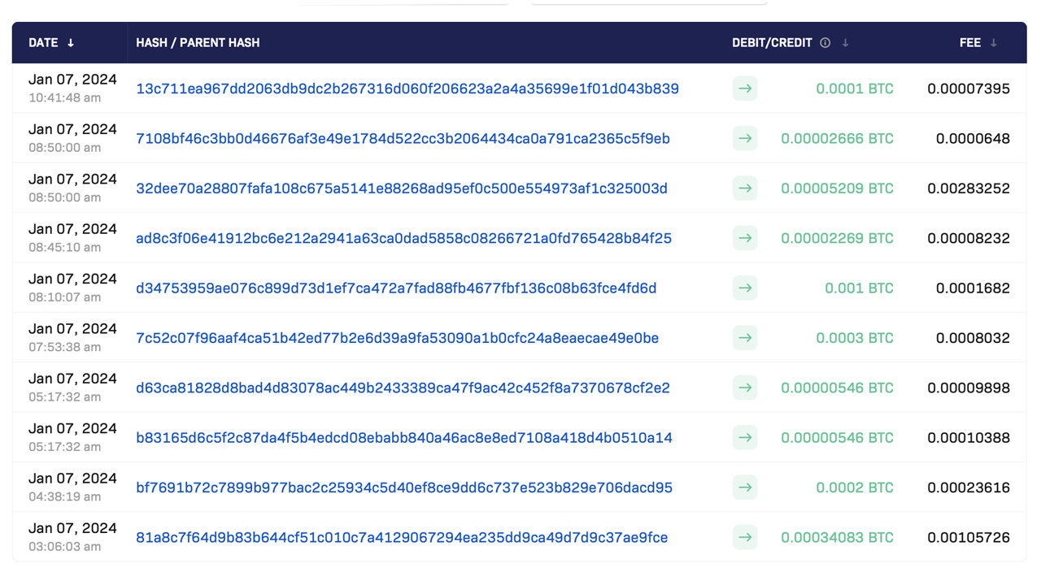The height and width of the screenshot is (585, 1041).
Task: Click the credit arrow icon on the 0.0002 BTC row
Action: (x=745, y=487)
